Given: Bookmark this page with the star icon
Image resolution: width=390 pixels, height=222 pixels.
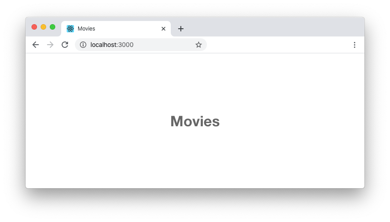Looking at the screenshot, I should (199, 45).
